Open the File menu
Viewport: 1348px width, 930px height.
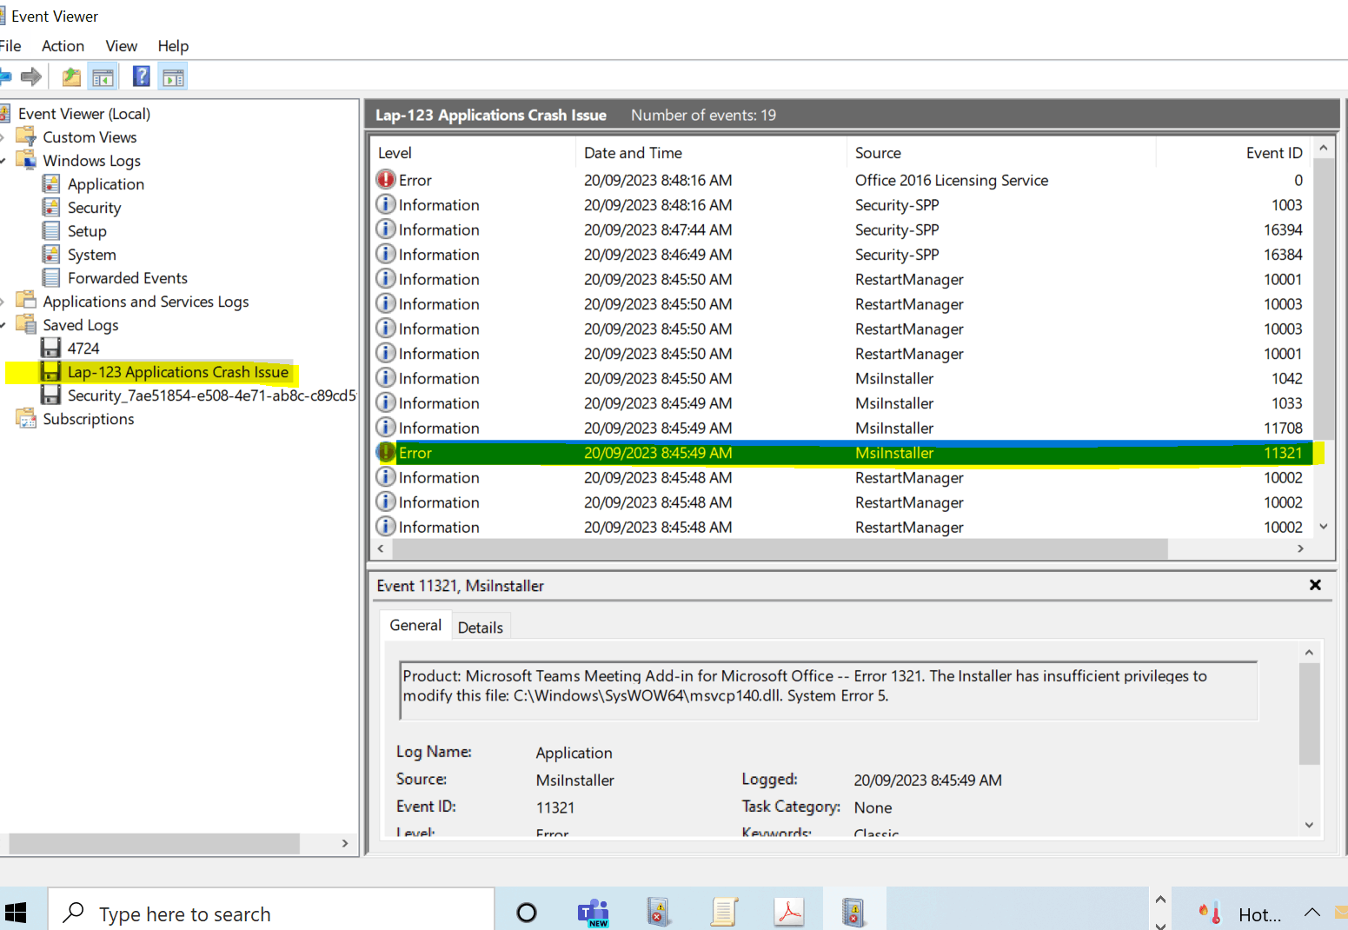point(10,46)
